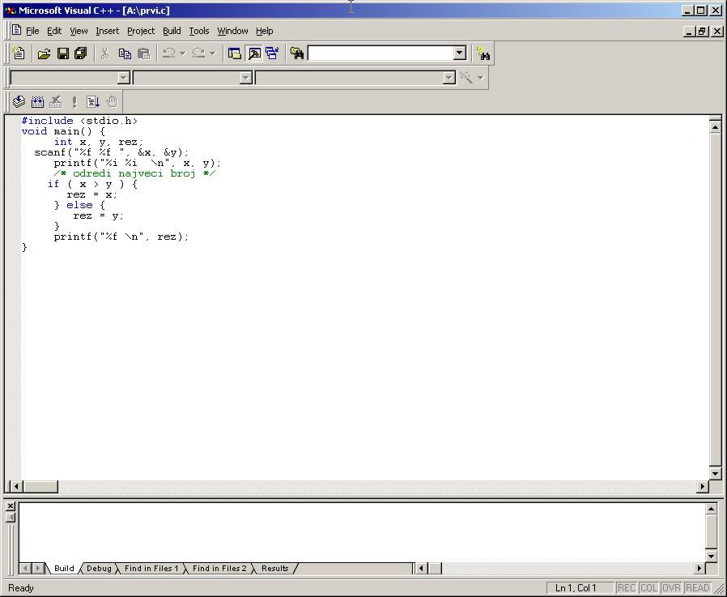Expand the Find combo box dropdown
727x597 pixels.
tap(460, 53)
